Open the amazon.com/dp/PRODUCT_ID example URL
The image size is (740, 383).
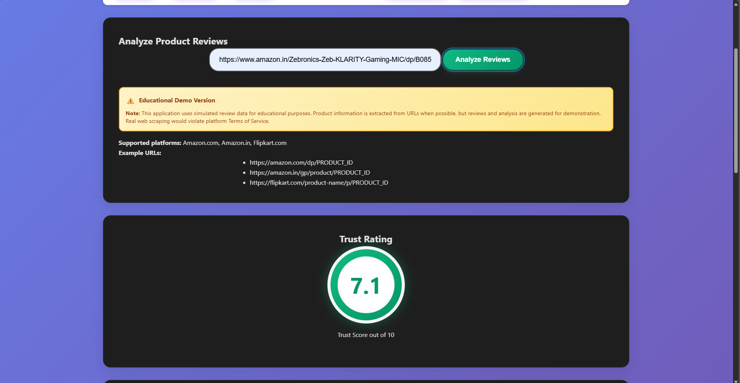[301, 162]
